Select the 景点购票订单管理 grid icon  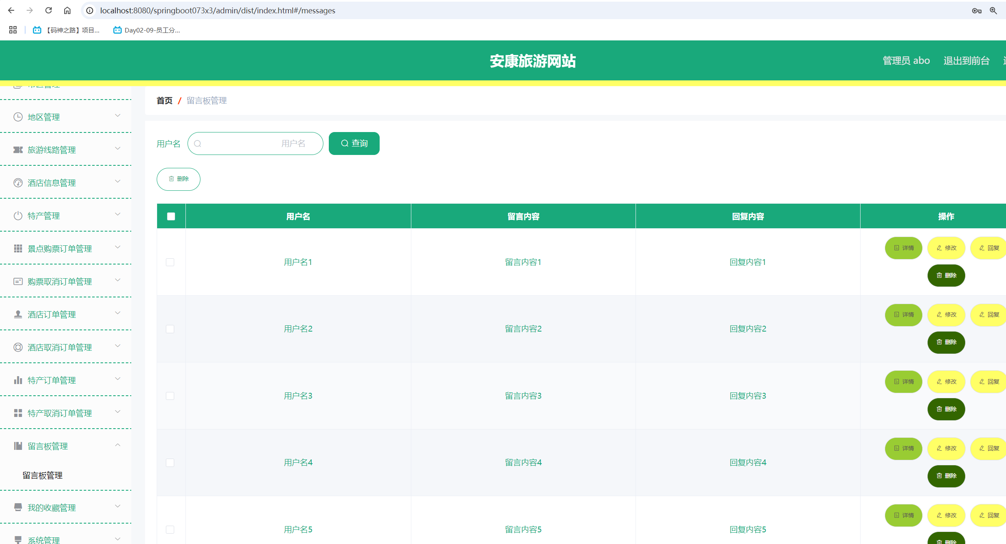(x=18, y=248)
